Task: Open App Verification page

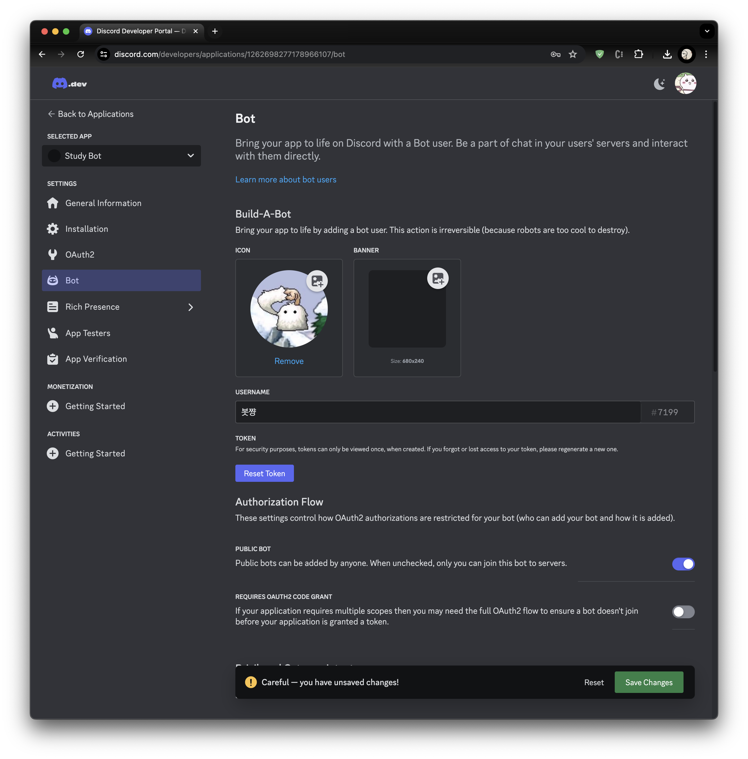Action: [121, 359]
